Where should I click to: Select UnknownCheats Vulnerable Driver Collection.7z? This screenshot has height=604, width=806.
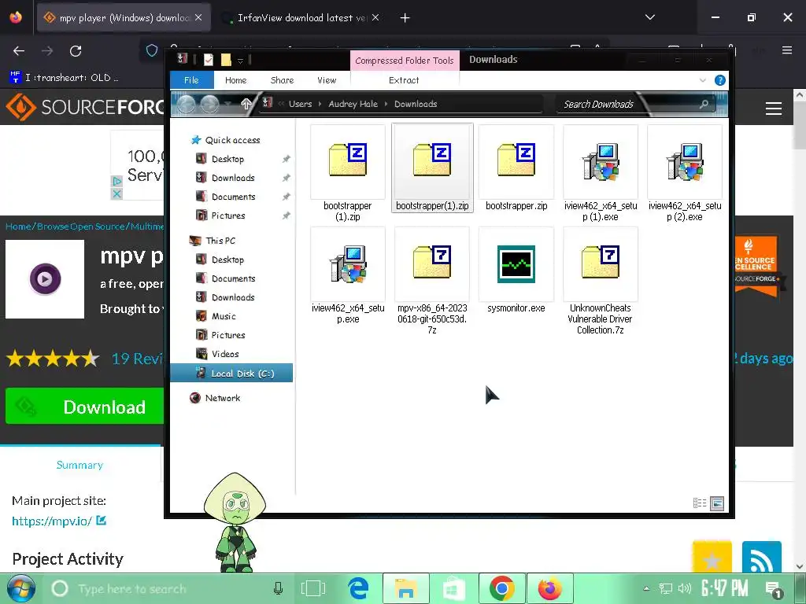pyautogui.click(x=601, y=281)
